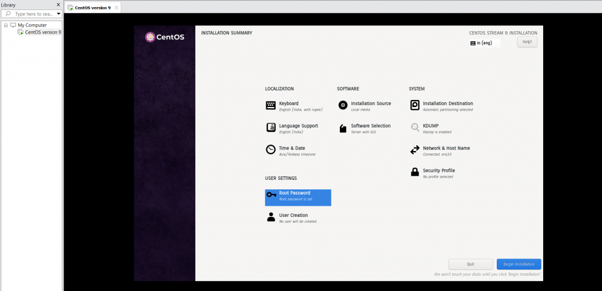Viewport: 602px width, 291px height.
Task: Click the Begin Installation button
Action: [519, 264]
